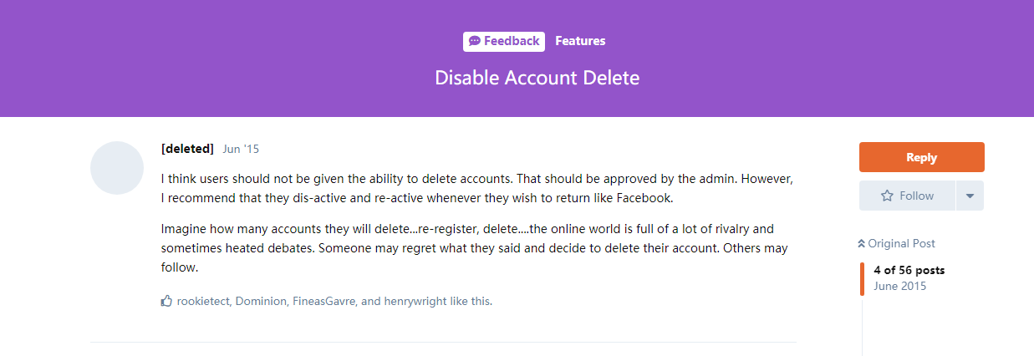
Task: Open FineasGavre's profile link
Action: [x=324, y=301]
